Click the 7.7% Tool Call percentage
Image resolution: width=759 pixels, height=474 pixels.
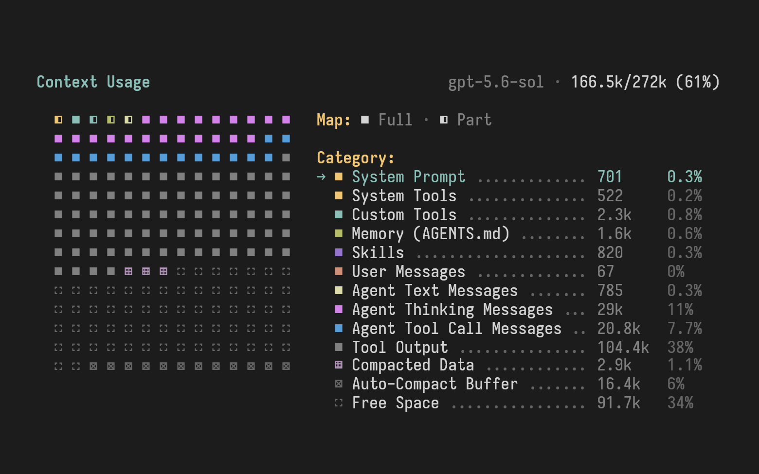685,329
